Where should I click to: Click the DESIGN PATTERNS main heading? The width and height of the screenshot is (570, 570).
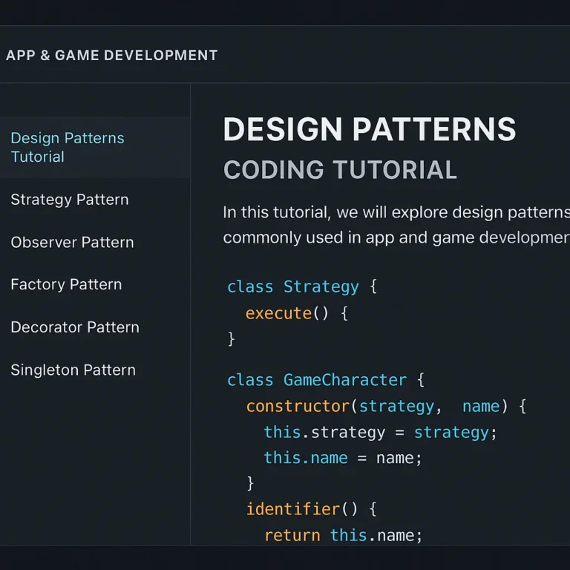(370, 129)
